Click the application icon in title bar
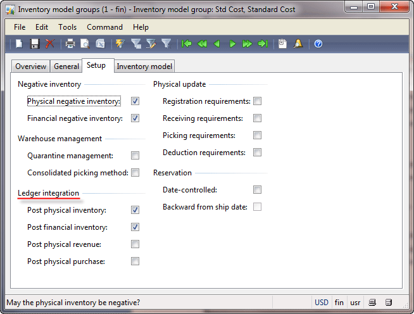This screenshot has width=414, height=314. 10,9
